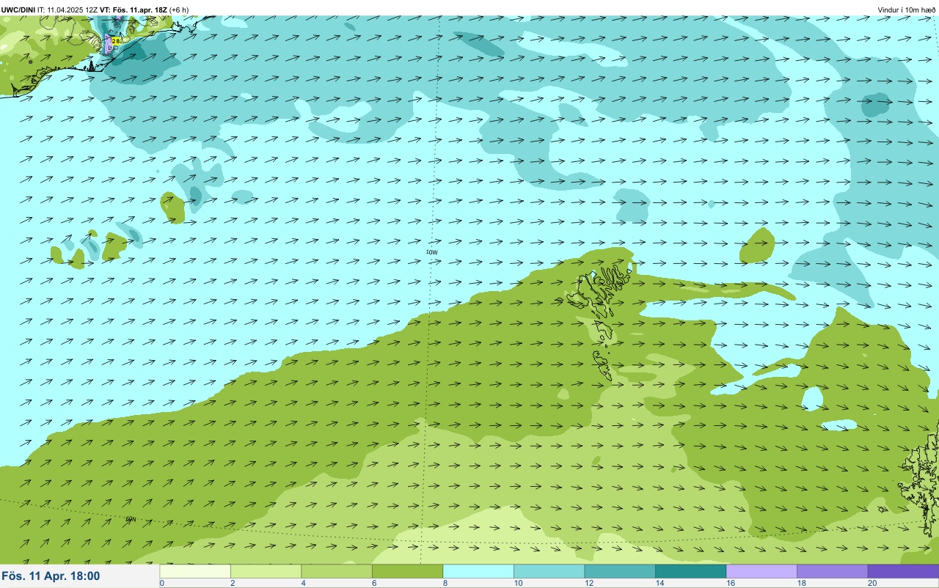Click the 'Fös. 11 Apr. 18:00' date label
This screenshot has height=588, width=939.
click(51, 576)
